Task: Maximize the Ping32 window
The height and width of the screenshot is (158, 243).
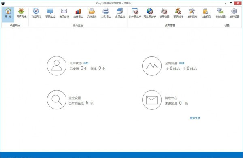Action: 231,3
